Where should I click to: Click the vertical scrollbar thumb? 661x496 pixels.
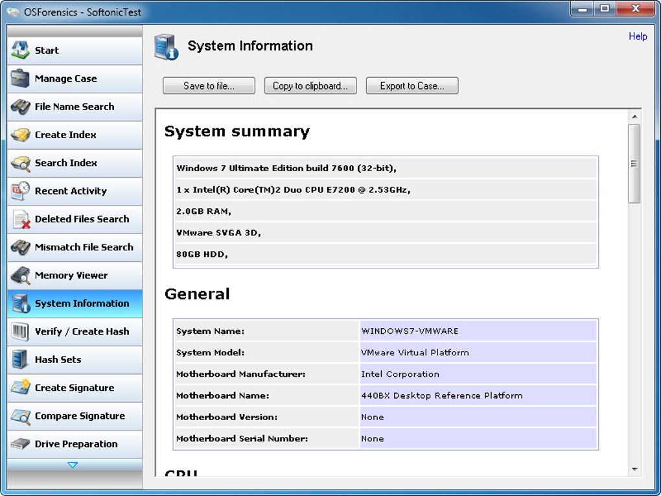click(x=634, y=164)
